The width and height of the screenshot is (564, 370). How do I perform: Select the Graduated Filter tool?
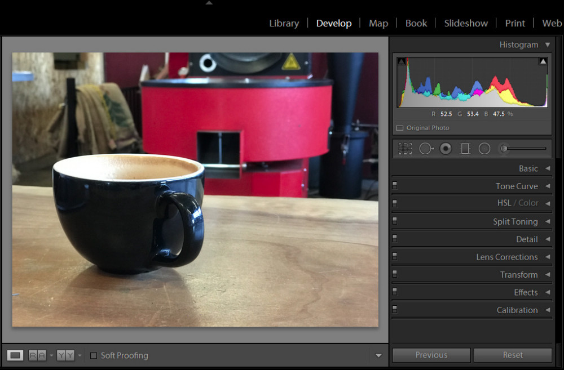465,148
